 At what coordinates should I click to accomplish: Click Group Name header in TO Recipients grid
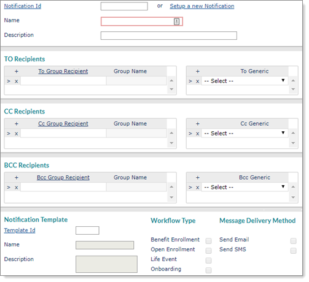click(x=130, y=71)
